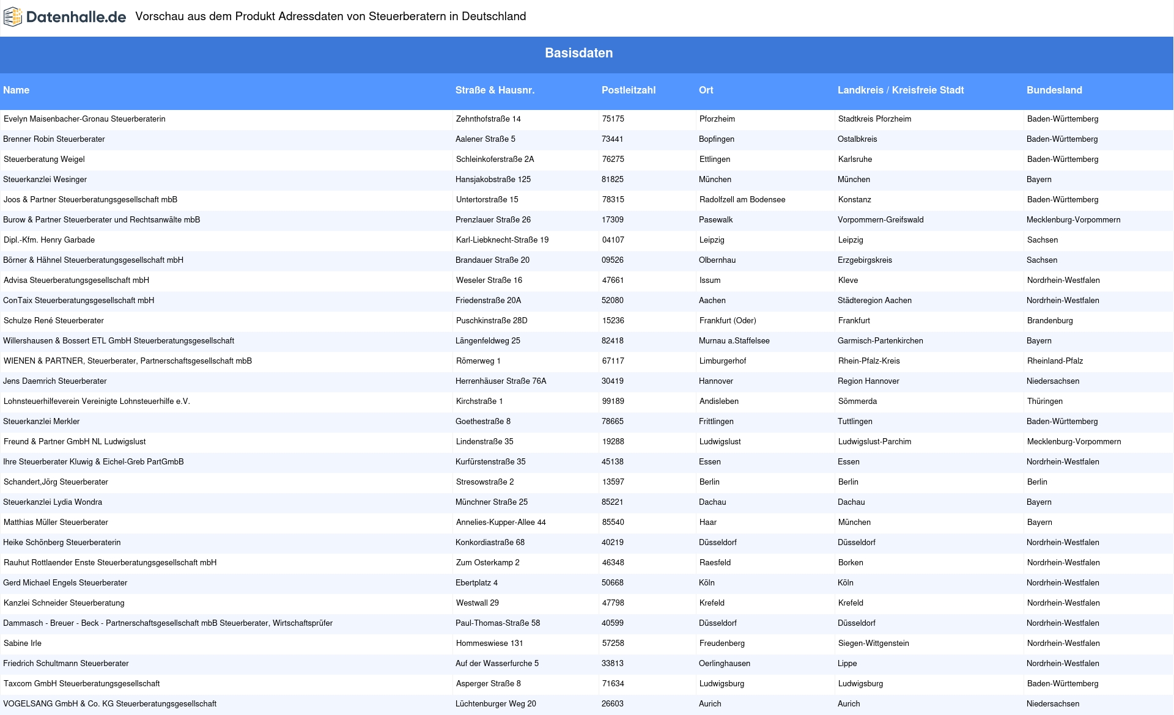Click the Name column header
1174x715 pixels.
17,90
